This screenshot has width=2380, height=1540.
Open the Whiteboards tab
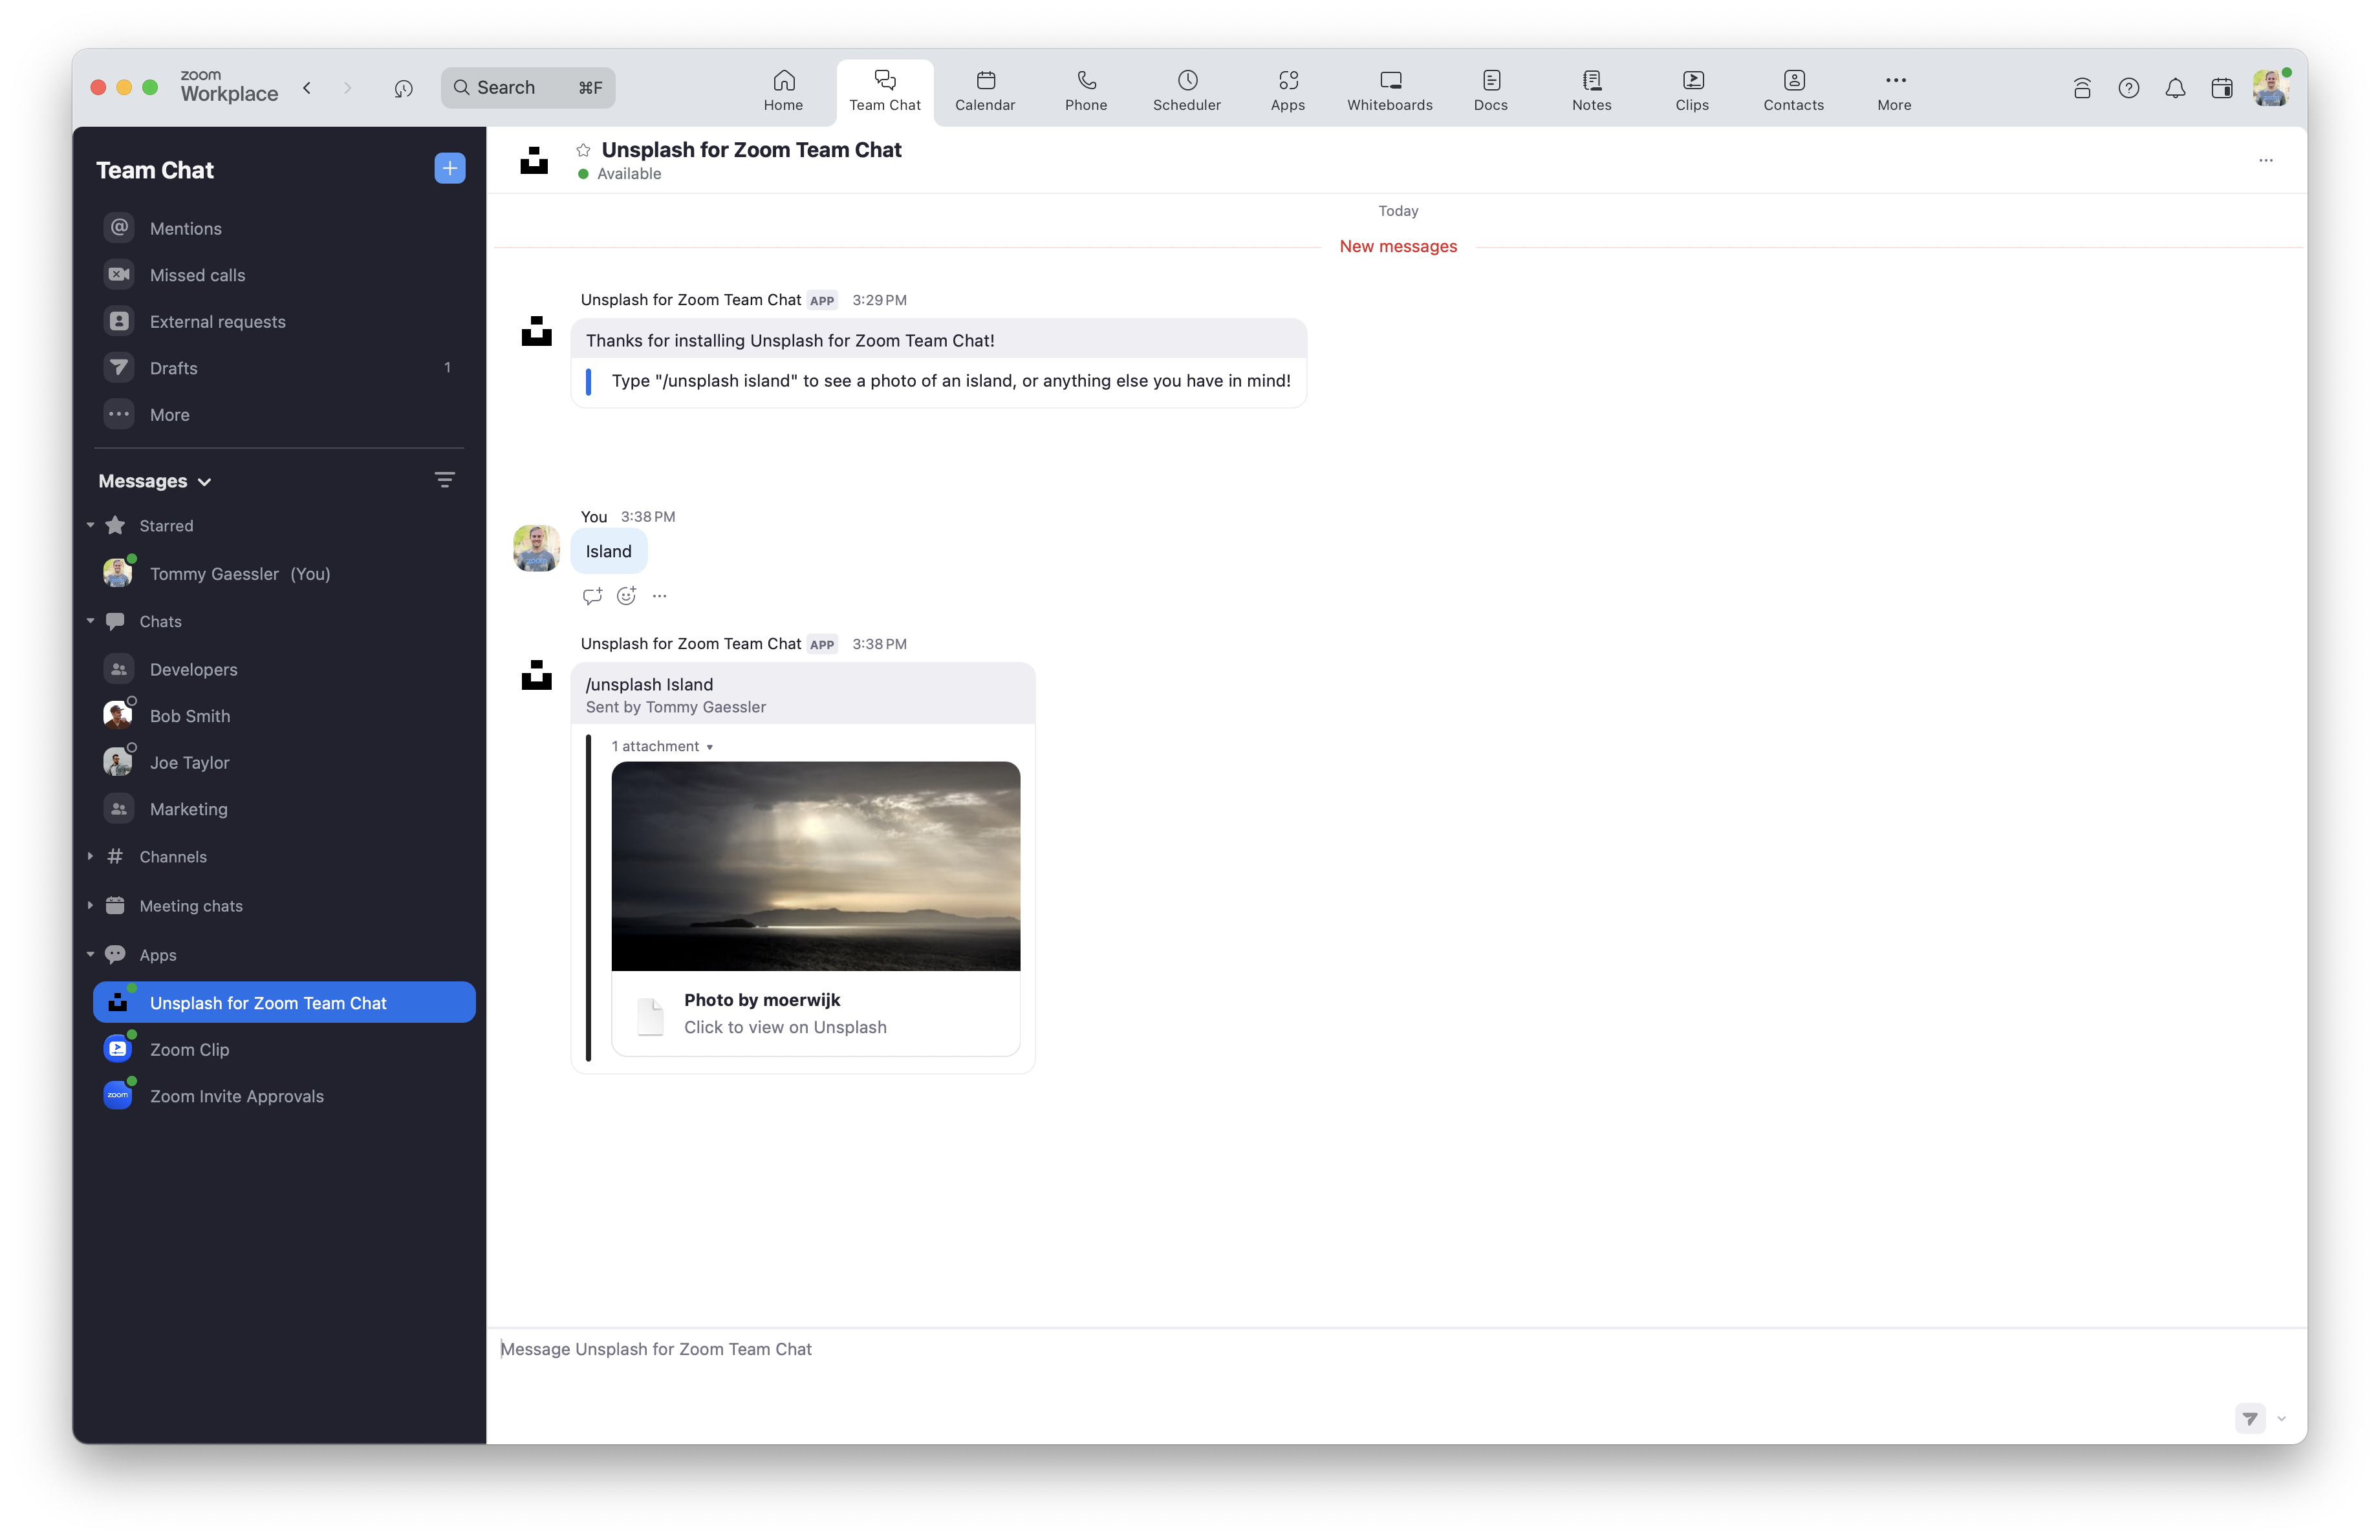(x=1390, y=90)
